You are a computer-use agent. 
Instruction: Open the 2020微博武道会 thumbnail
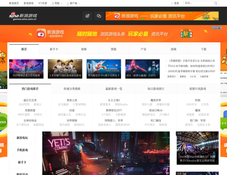pos(26,69)
